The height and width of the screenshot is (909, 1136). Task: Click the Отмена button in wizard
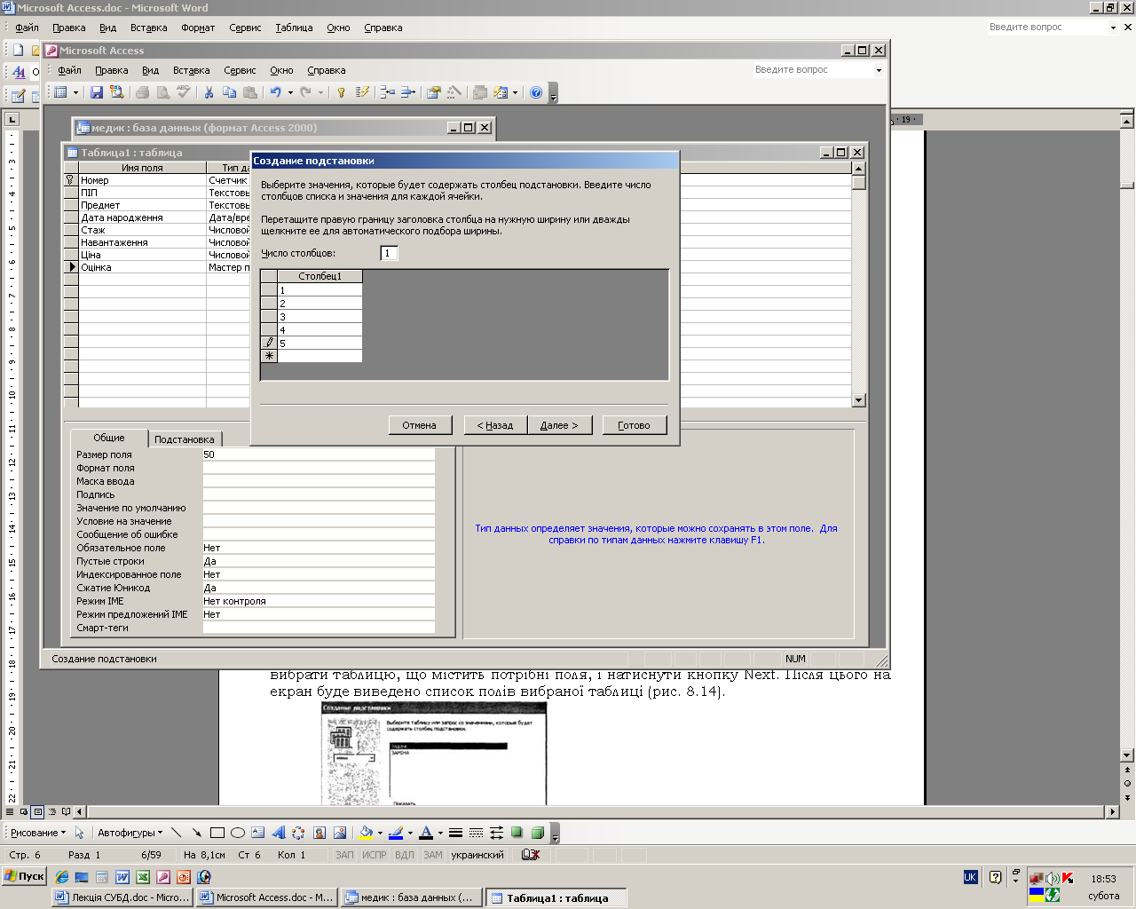tap(420, 425)
